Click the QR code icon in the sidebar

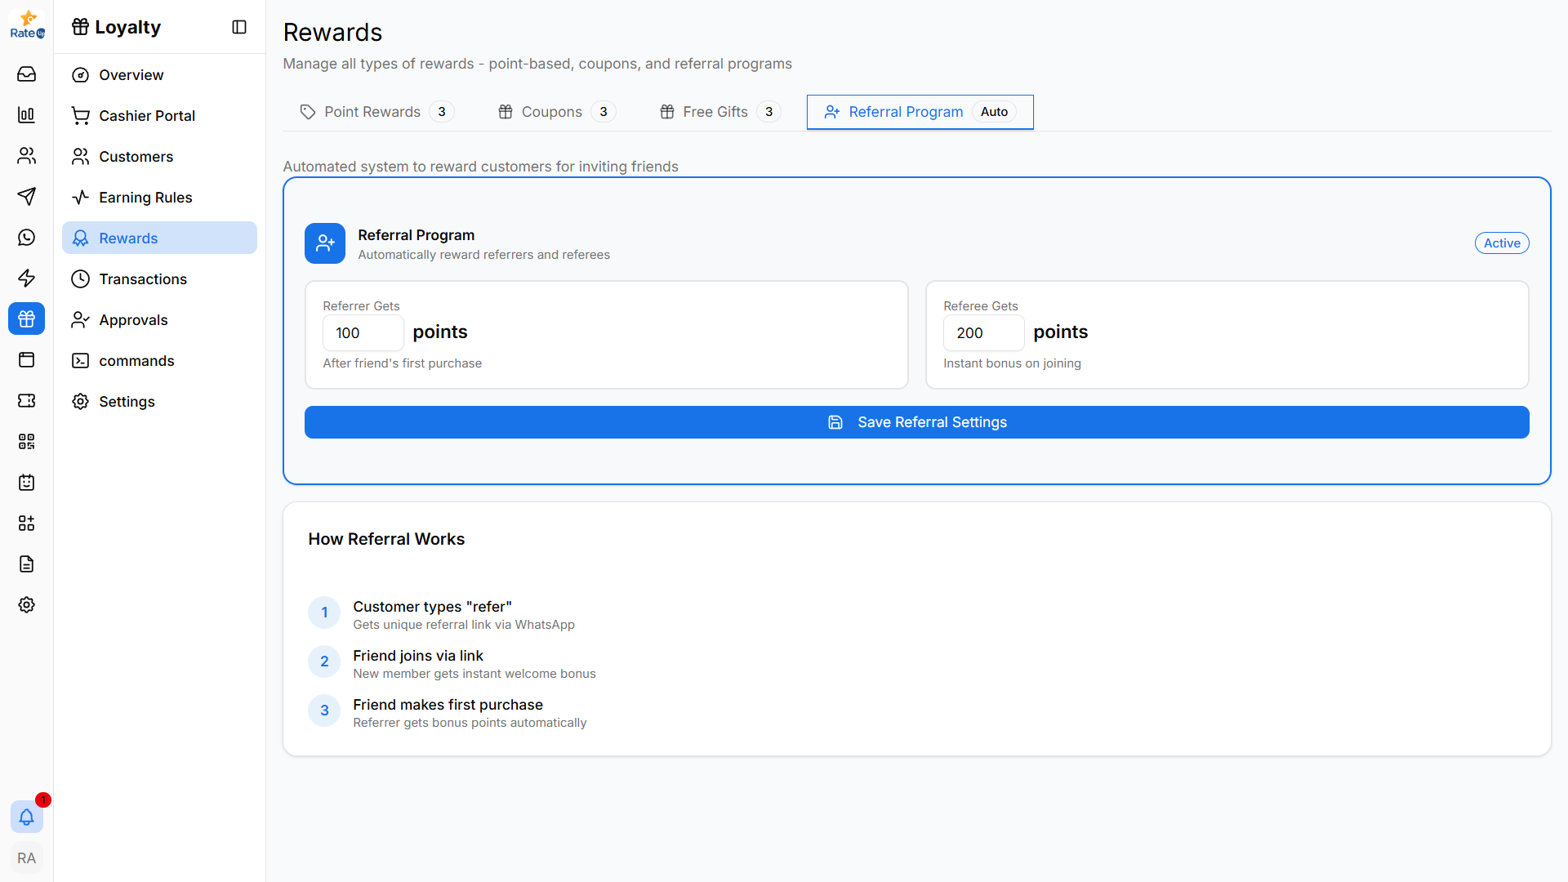click(26, 442)
